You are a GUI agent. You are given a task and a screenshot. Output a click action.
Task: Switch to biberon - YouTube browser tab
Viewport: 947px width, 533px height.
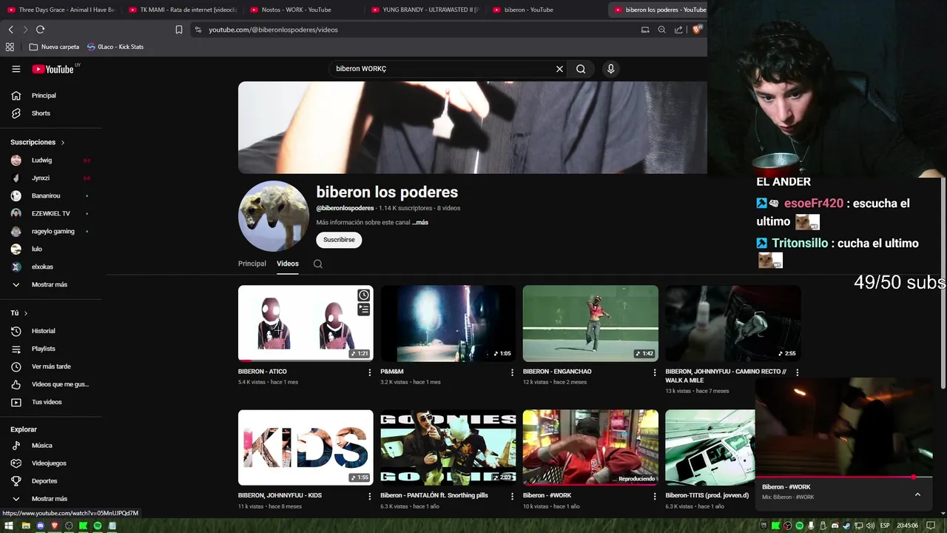click(x=546, y=10)
